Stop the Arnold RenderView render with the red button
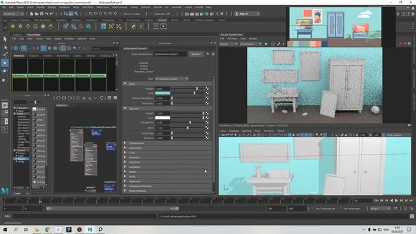Screen dimensions: 416x234 [x=400, y=44]
